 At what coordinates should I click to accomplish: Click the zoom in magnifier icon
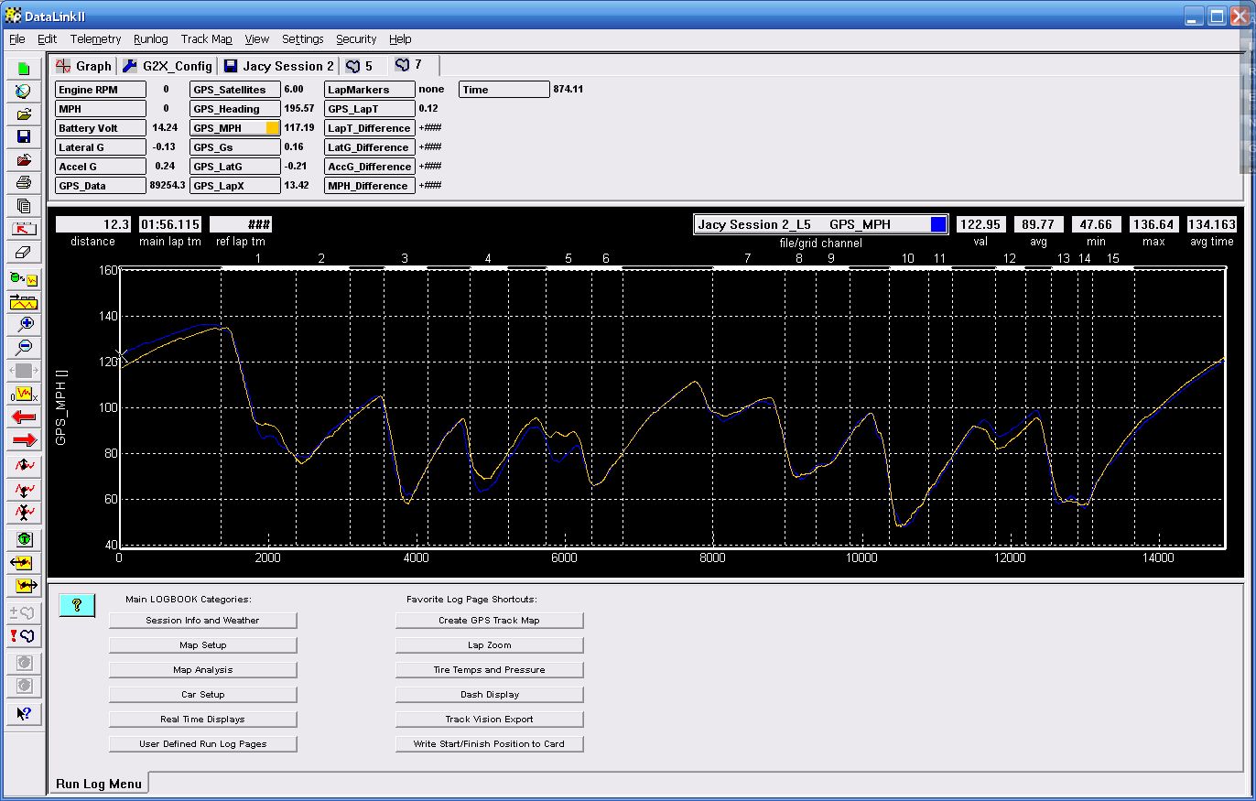(24, 324)
